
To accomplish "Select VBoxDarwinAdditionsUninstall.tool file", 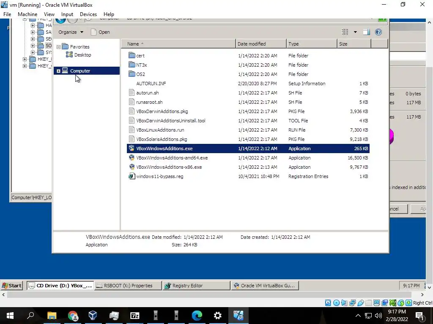I will [171, 121].
